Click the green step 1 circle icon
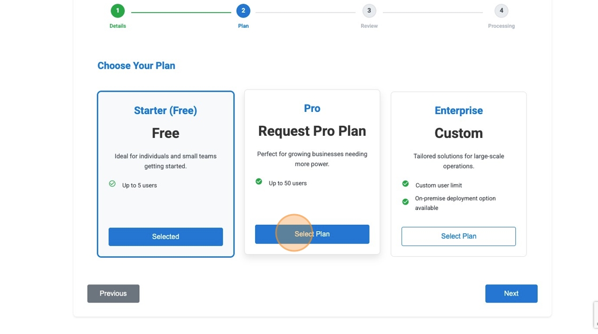 (x=117, y=10)
